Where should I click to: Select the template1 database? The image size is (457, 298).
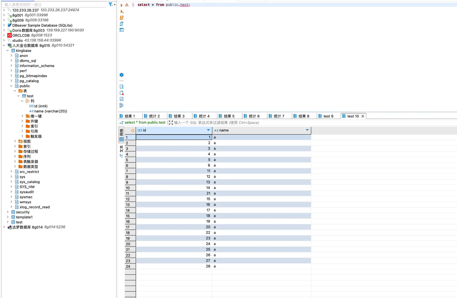(24, 217)
